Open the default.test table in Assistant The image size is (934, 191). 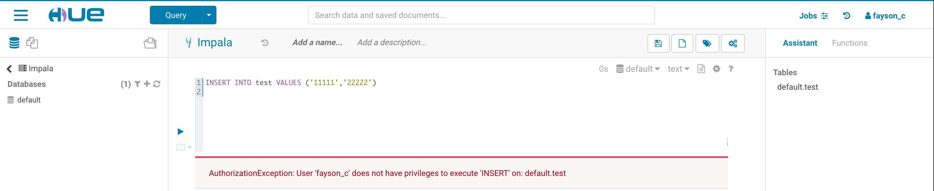pos(797,87)
